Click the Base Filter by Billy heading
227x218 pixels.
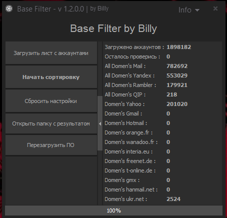[113, 28]
